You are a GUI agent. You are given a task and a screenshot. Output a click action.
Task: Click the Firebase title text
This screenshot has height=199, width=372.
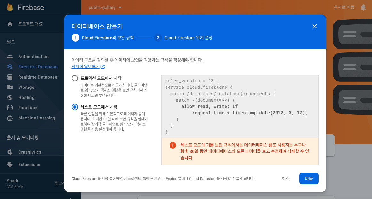[31, 8]
